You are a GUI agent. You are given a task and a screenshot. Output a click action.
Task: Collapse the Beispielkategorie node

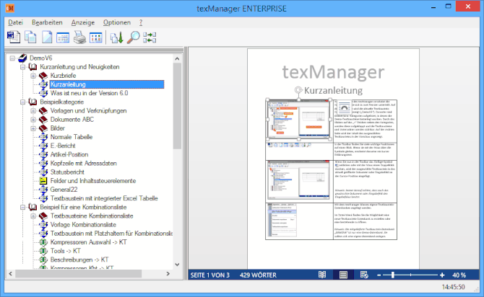tap(23, 102)
